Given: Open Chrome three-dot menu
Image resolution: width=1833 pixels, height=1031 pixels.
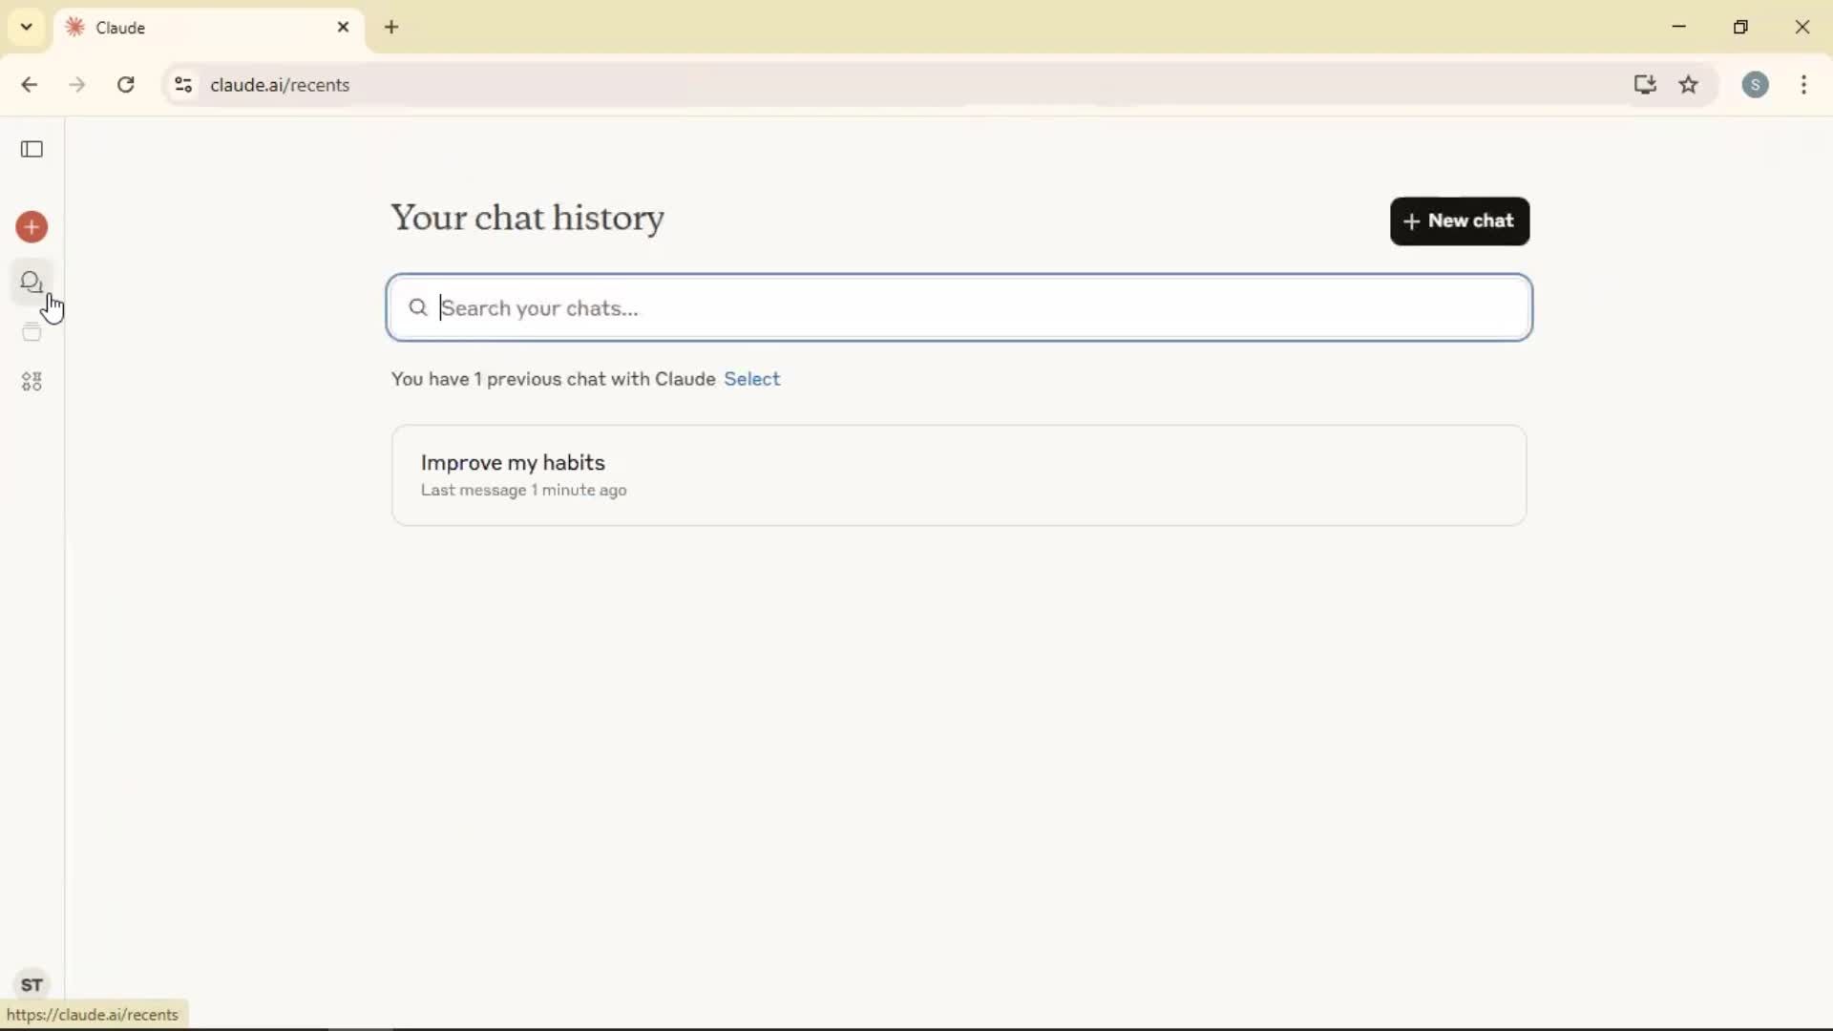Looking at the screenshot, I should pyautogui.click(x=1804, y=85).
